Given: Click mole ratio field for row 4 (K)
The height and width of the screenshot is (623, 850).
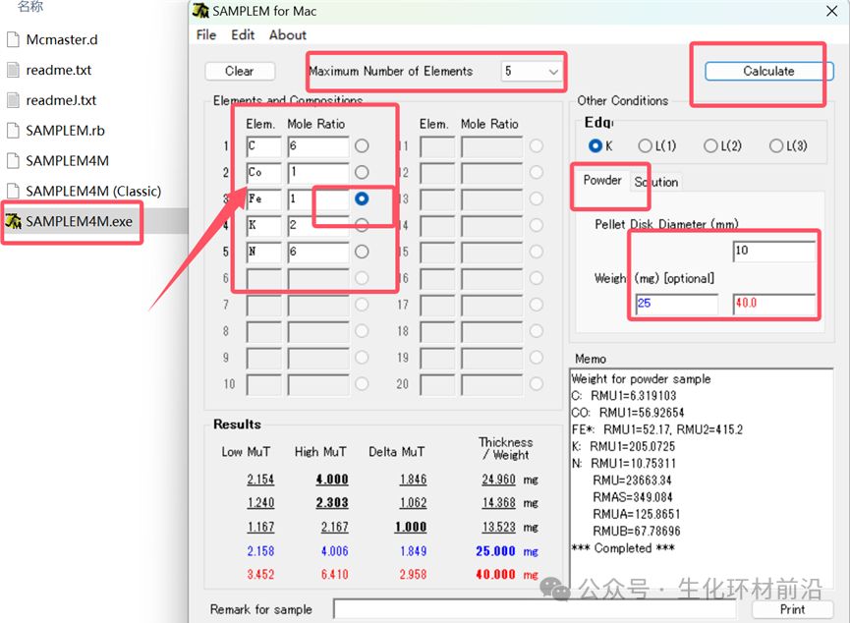Looking at the screenshot, I should [318, 226].
